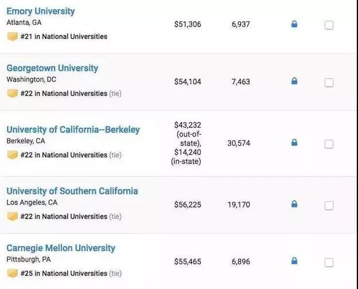Click lock icon for University of Southern California
The width and height of the screenshot is (358, 289).
[294, 204]
